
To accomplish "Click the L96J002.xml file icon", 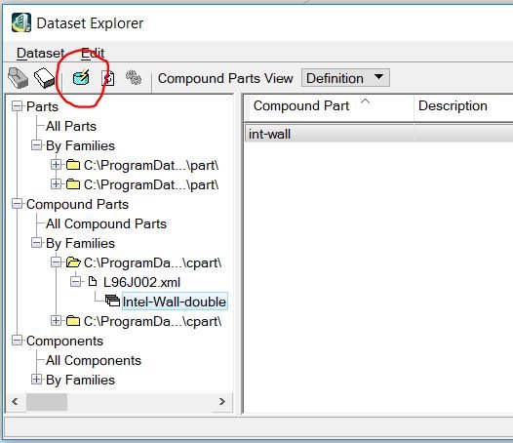I will (x=93, y=281).
